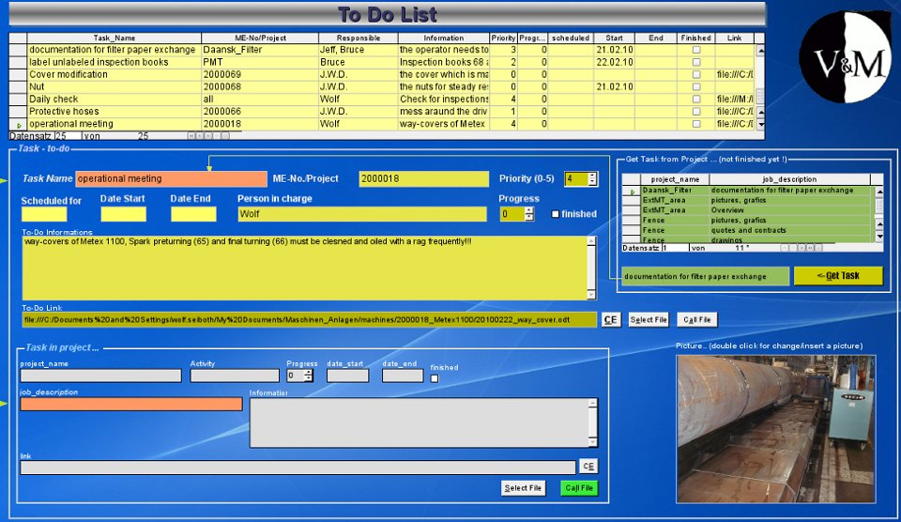This screenshot has height=522, width=901.
Task: Click the green Call File button
Action: [579, 488]
